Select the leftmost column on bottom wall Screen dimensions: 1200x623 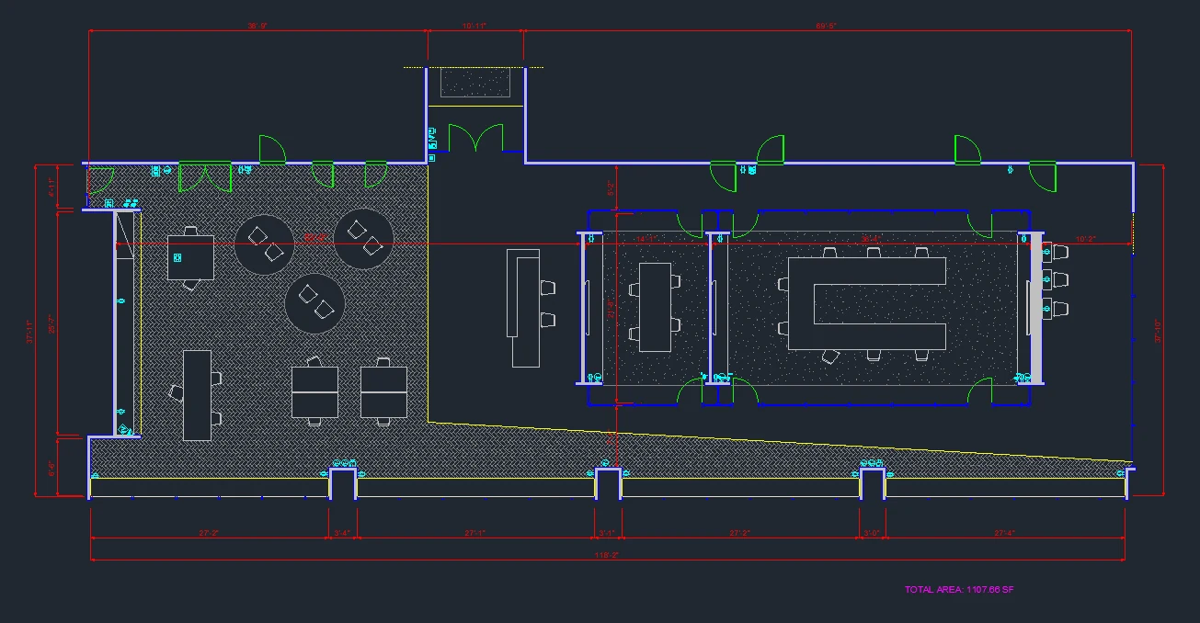(343, 483)
